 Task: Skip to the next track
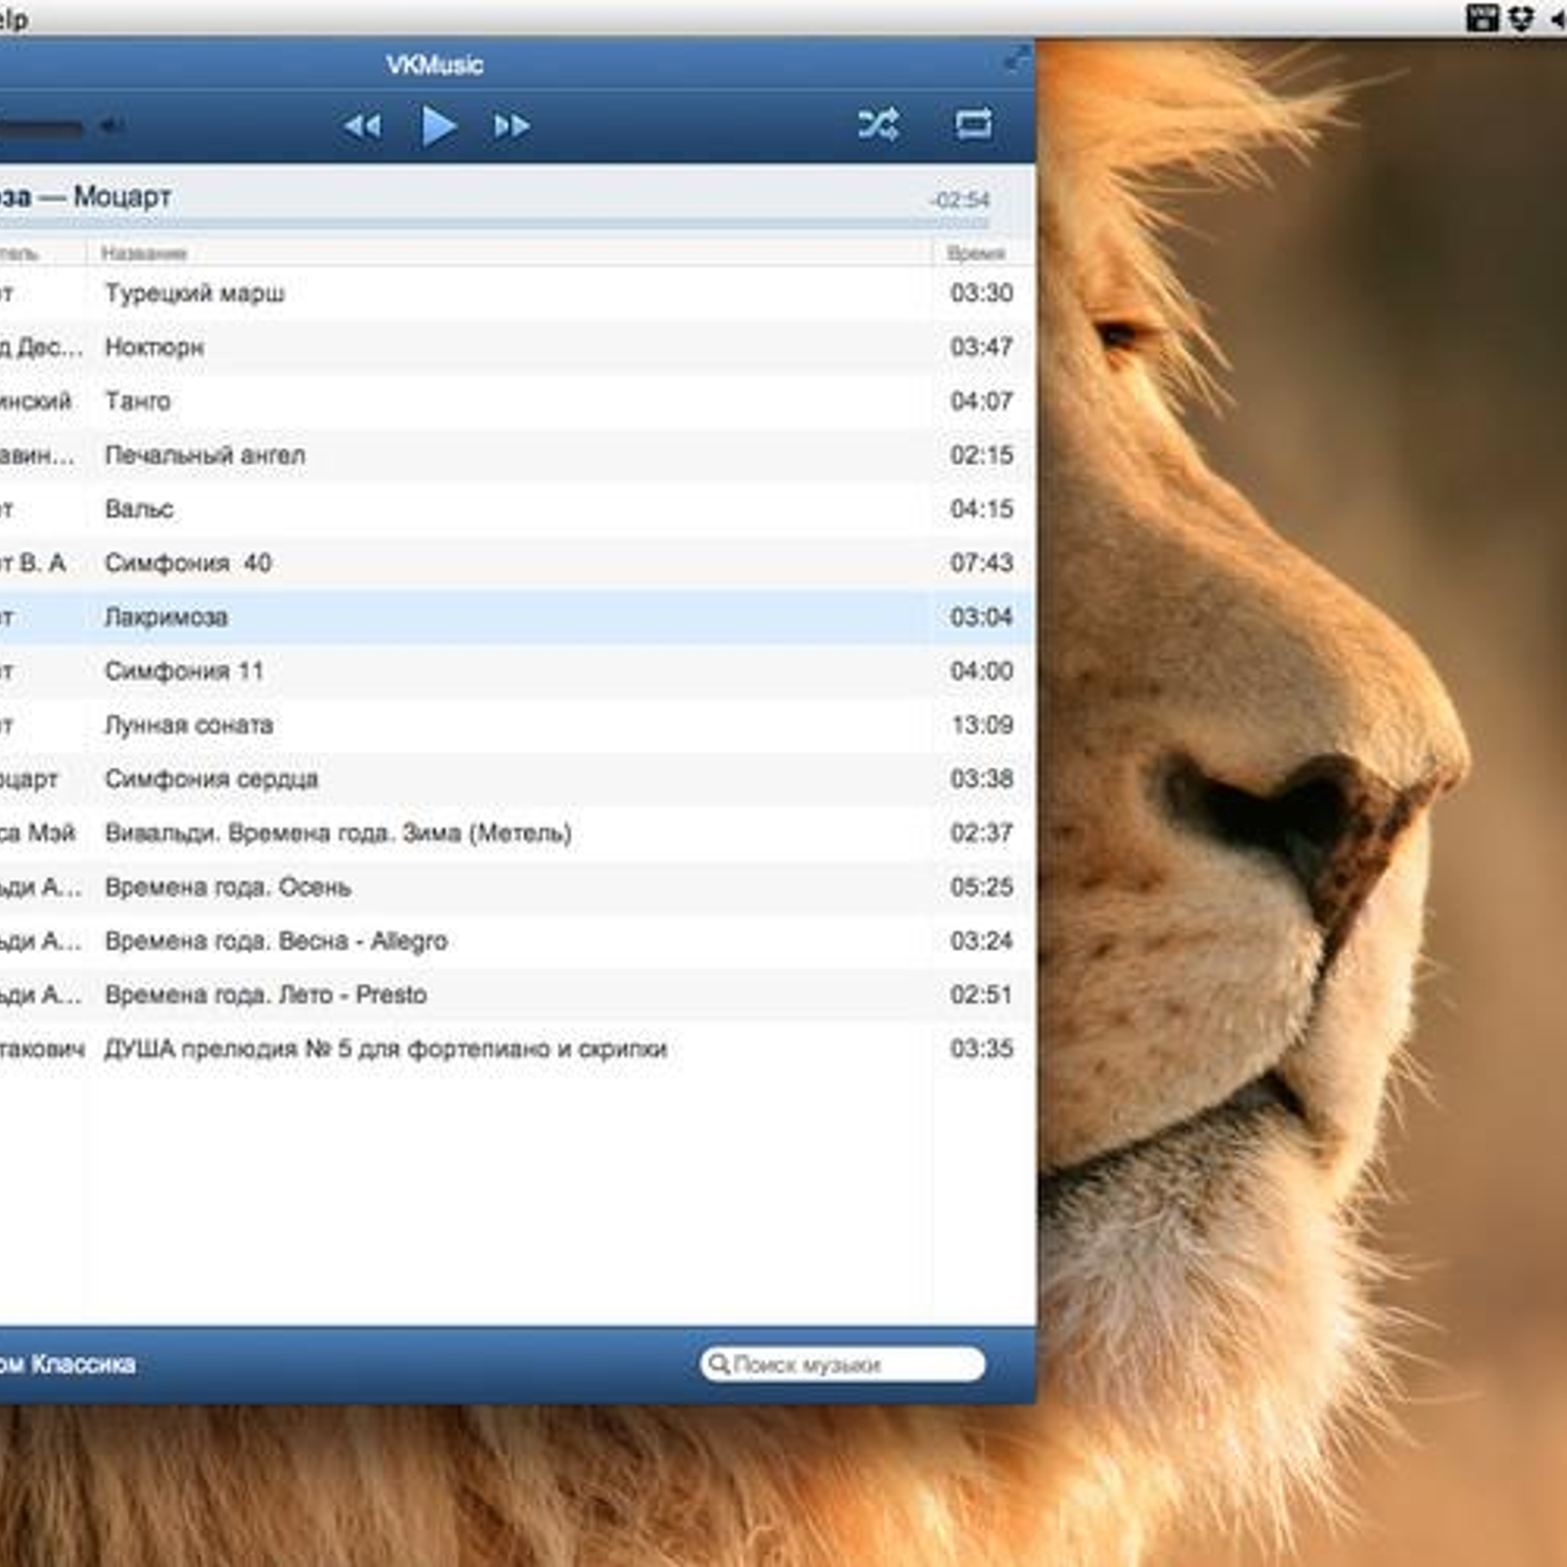511,126
